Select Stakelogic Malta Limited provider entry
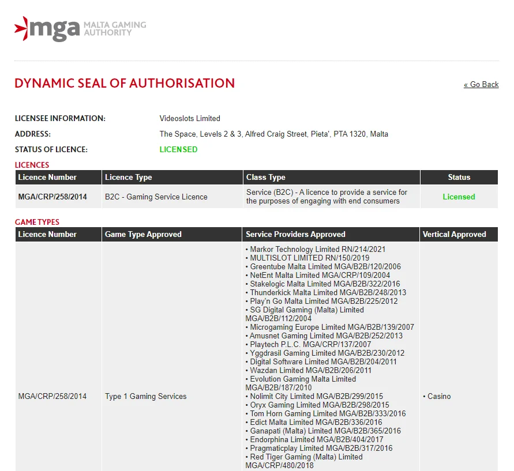This screenshot has height=471, width=514. click(x=323, y=284)
